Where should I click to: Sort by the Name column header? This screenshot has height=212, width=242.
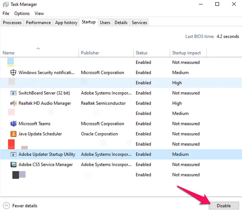coord(39,53)
